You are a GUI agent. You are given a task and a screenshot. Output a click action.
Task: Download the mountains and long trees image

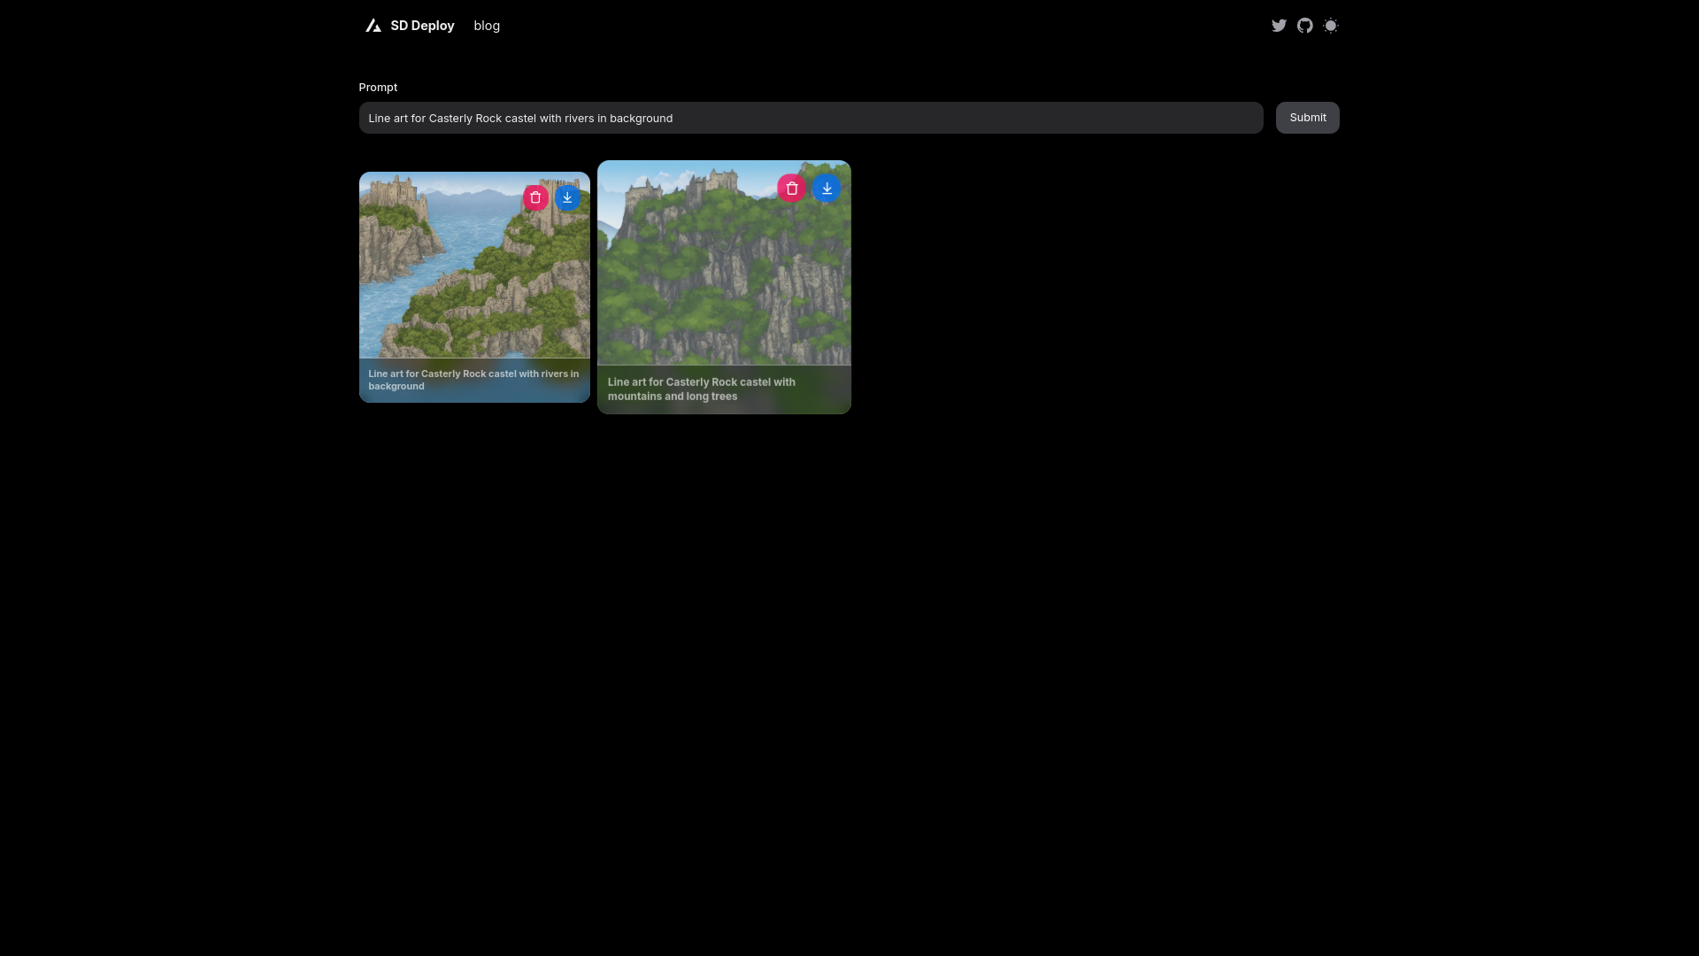[x=826, y=188]
